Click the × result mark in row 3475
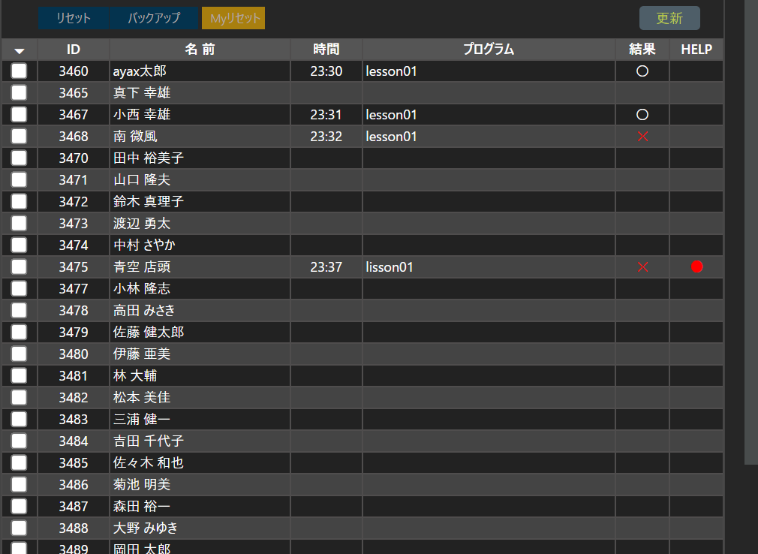 coord(642,266)
